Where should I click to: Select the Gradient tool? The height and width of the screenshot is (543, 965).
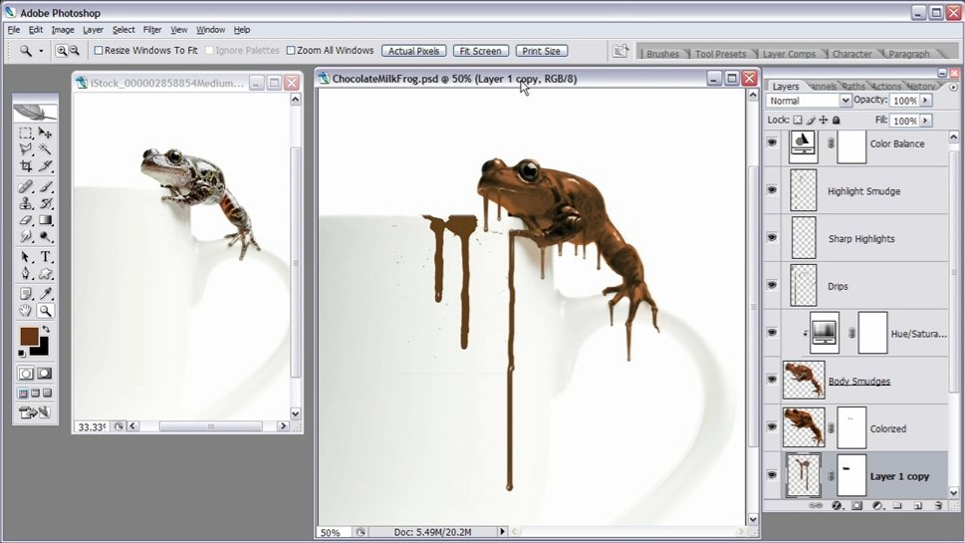45,220
